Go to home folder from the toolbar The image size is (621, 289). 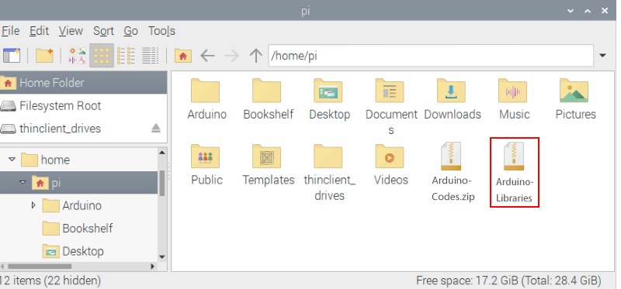tap(183, 56)
